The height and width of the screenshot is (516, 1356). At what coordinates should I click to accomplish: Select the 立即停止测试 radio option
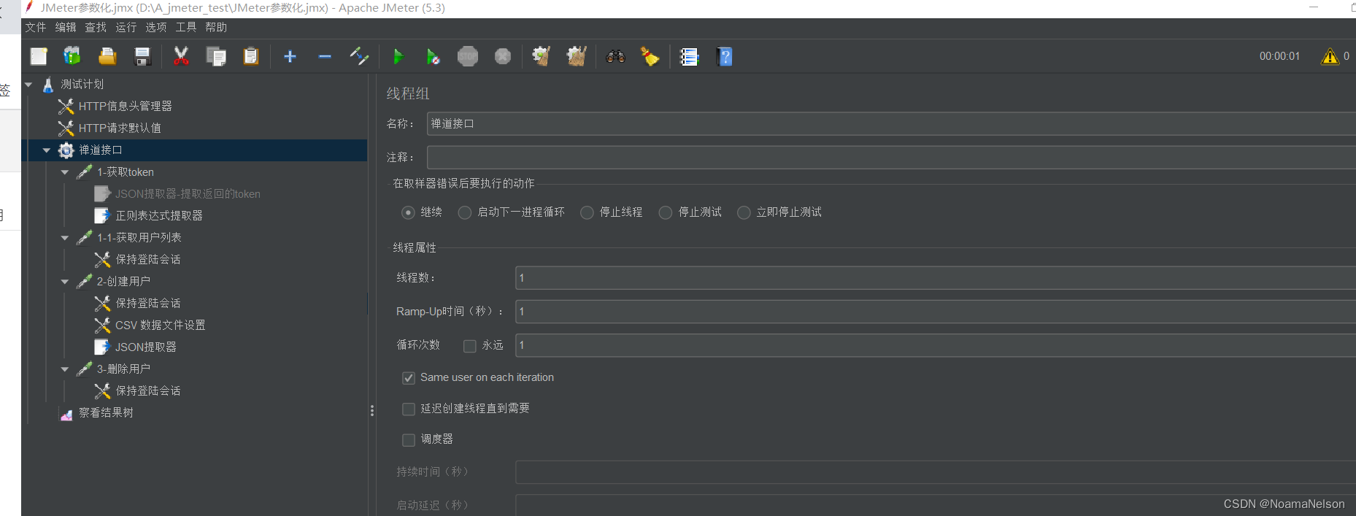point(744,212)
